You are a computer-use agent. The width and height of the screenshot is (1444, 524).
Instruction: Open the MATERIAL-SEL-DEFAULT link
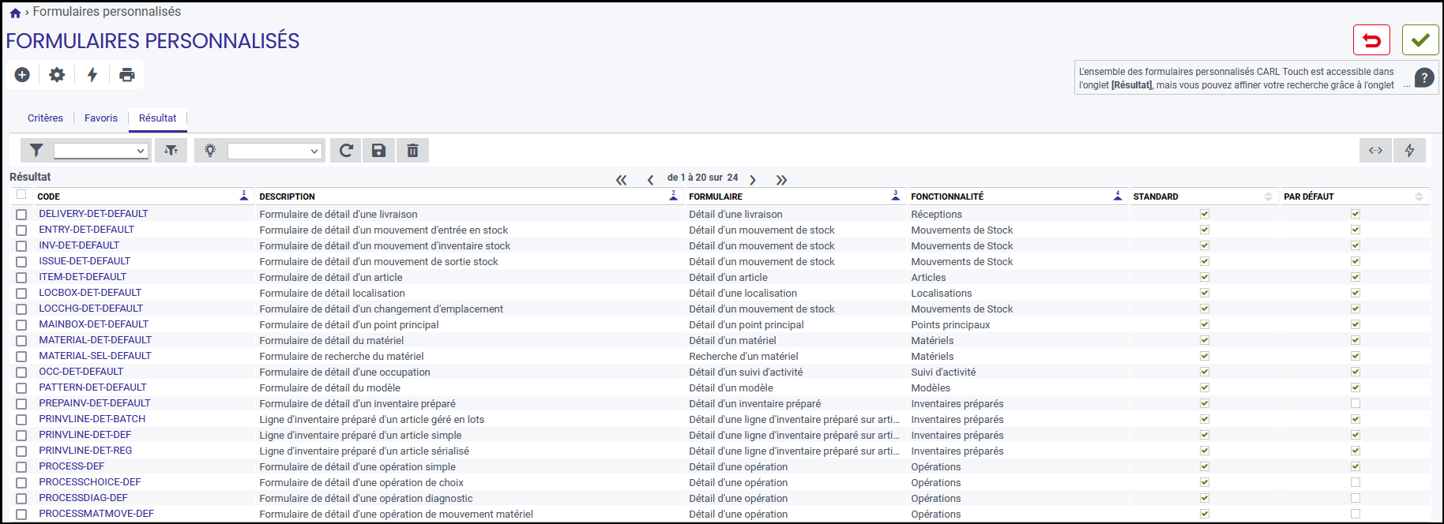click(x=95, y=356)
